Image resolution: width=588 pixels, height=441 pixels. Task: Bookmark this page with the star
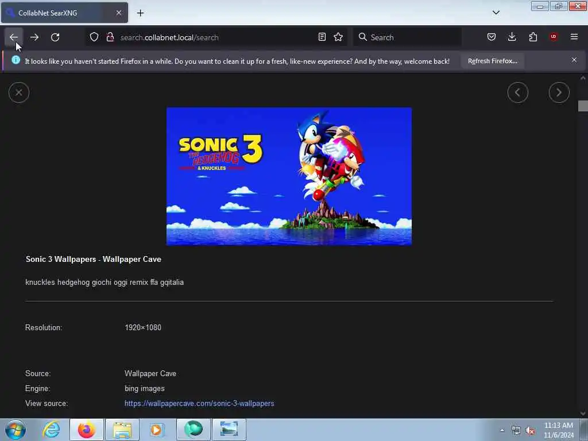(338, 37)
